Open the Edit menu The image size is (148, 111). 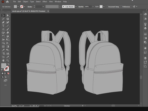19,2
